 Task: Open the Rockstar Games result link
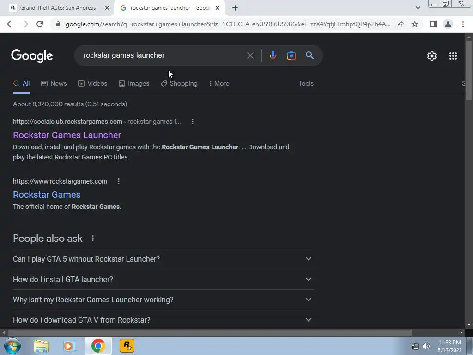coord(47,195)
